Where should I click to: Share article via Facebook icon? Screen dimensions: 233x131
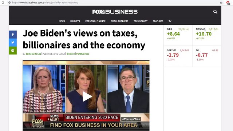click(x=13, y=35)
